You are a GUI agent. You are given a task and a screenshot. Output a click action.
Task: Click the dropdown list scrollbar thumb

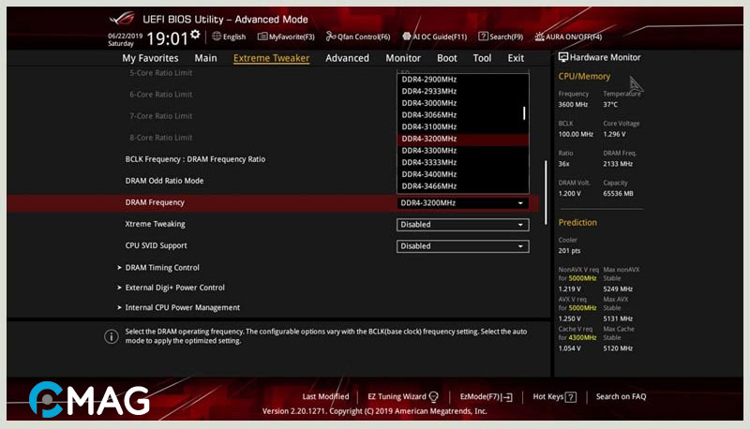pyautogui.click(x=524, y=112)
